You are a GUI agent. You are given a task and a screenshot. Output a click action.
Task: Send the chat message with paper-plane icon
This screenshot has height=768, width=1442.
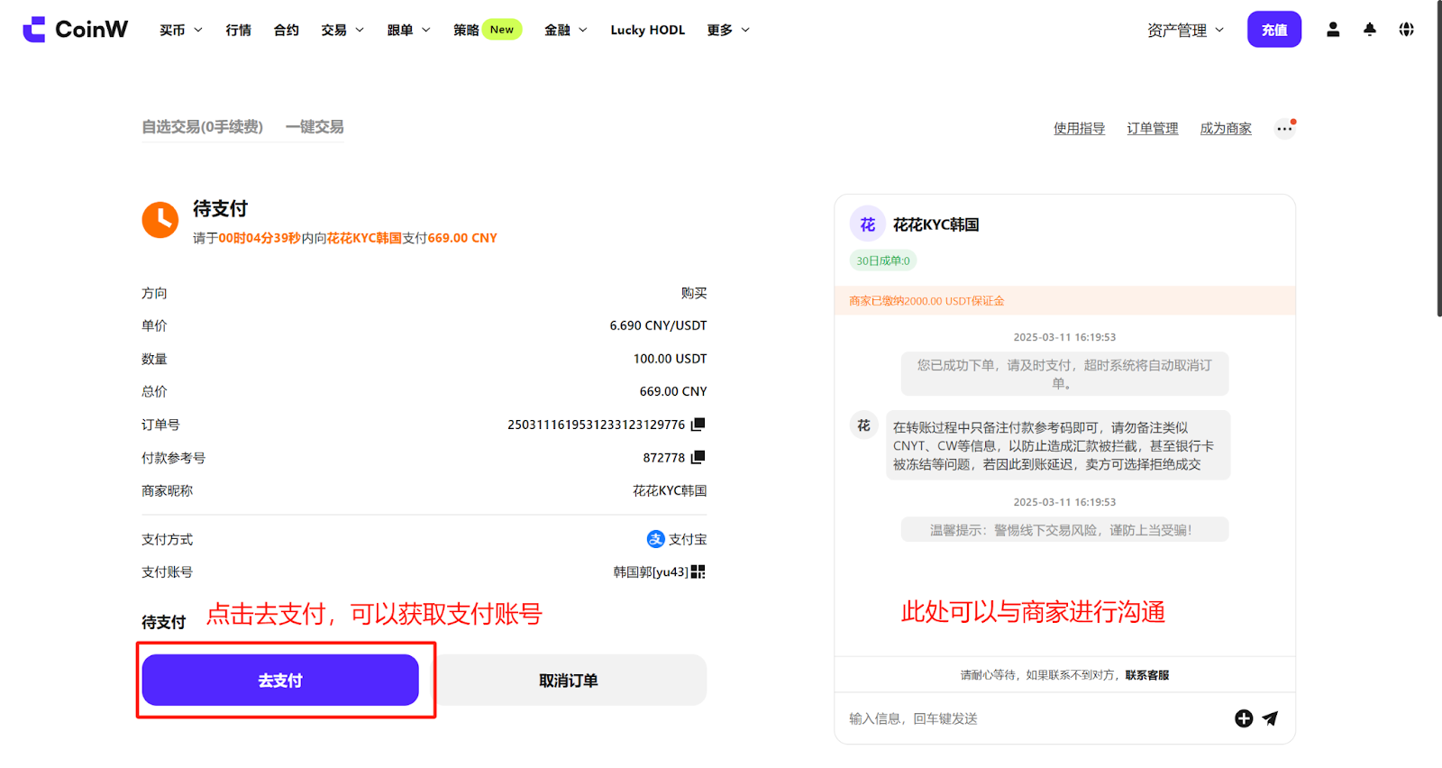pyautogui.click(x=1270, y=718)
